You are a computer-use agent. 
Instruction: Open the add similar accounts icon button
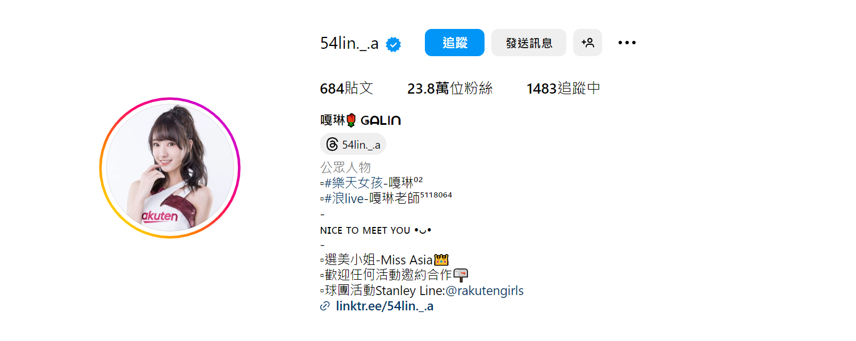coord(587,43)
